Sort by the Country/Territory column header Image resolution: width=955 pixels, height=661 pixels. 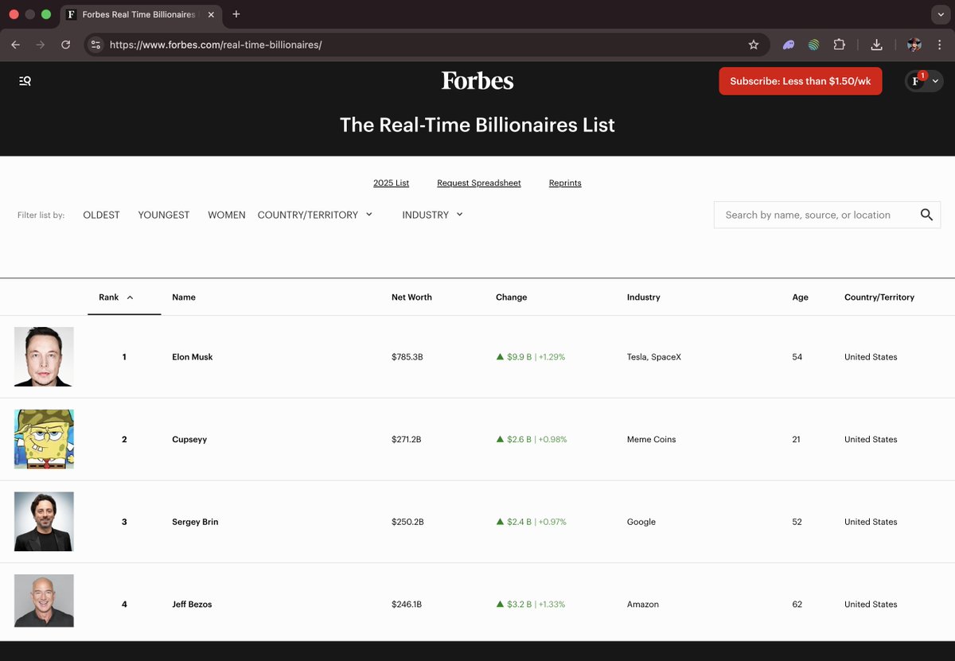tap(879, 297)
